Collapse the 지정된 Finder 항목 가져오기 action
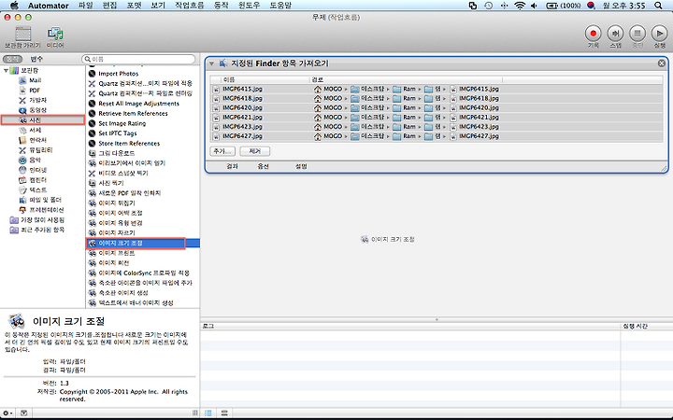The width and height of the screenshot is (673, 420). click(211, 63)
